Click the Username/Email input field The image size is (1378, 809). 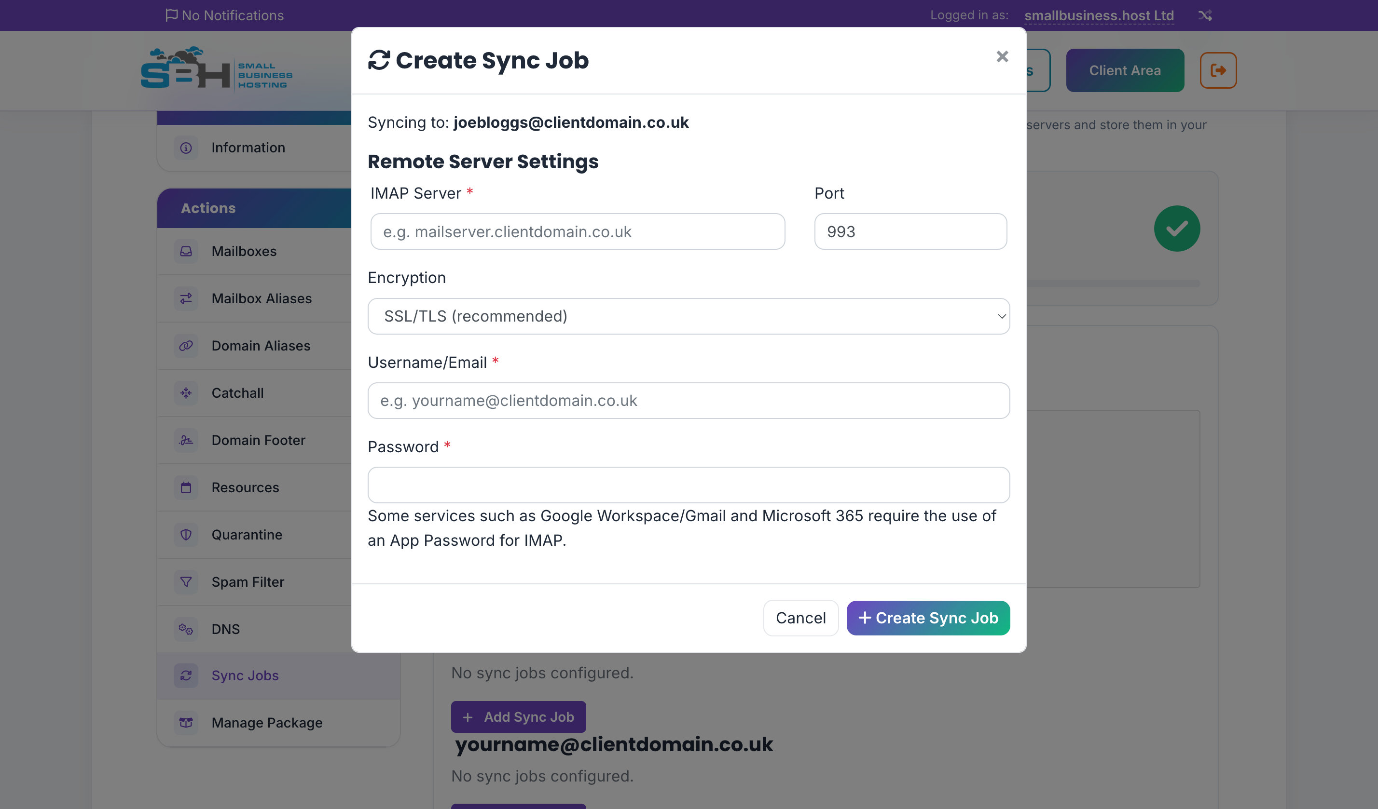point(689,401)
